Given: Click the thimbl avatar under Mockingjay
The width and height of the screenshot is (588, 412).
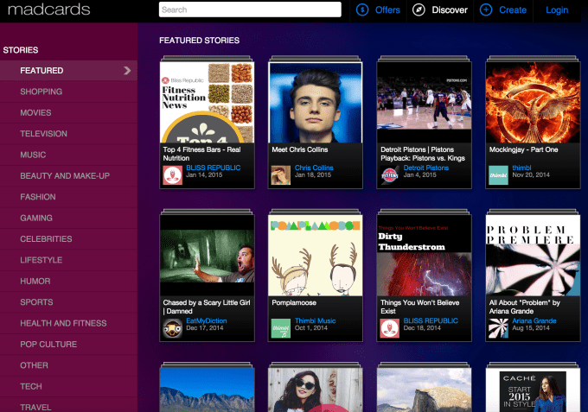Looking at the screenshot, I should (x=497, y=174).
